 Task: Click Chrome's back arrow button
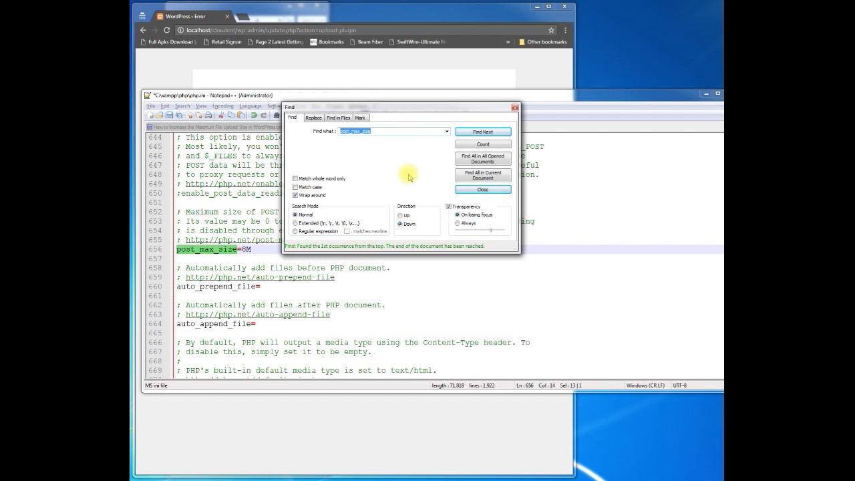click(x=143, y=30)
